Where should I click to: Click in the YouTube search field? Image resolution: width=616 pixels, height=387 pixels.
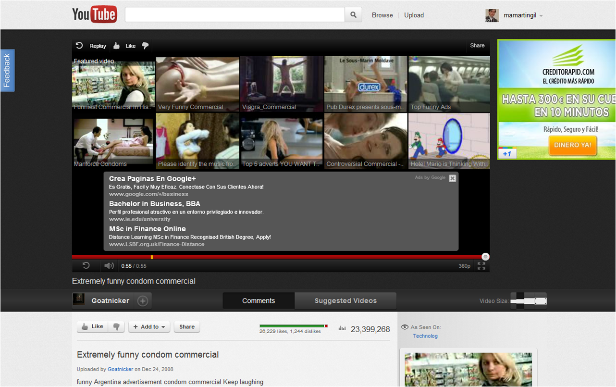click(235, 15)
